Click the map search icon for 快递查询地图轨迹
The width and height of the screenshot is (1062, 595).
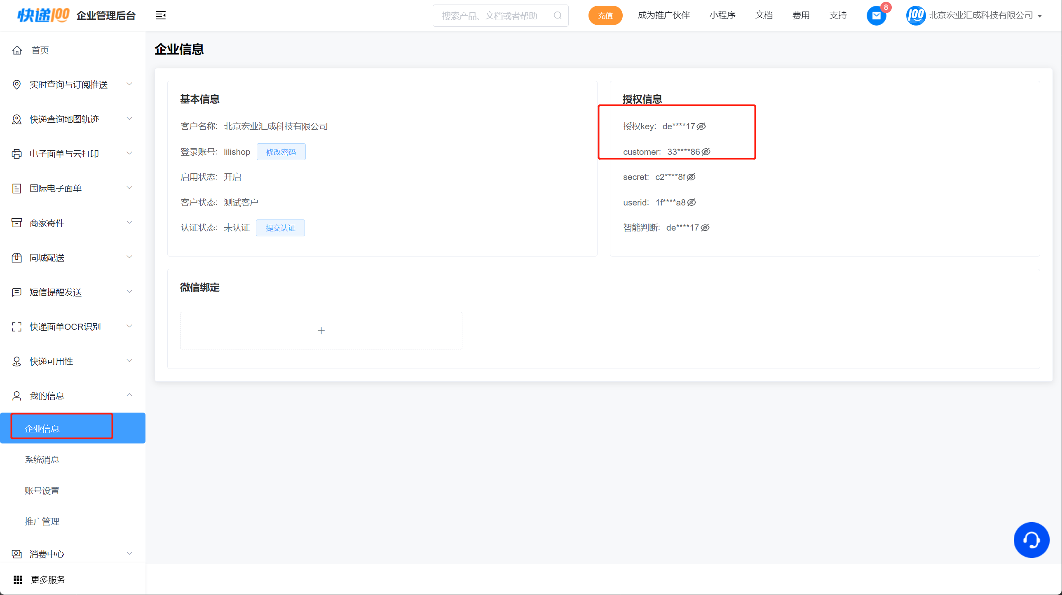tap(17, 119)
